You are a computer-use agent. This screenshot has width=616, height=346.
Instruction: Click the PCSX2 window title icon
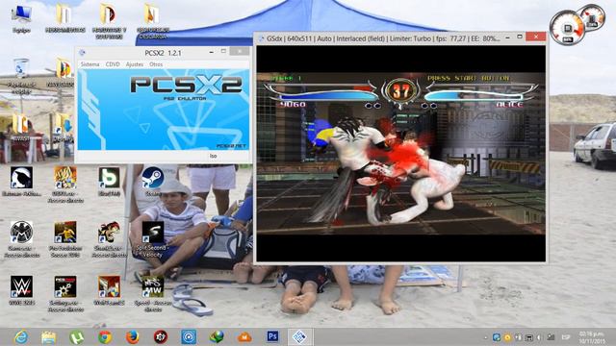coord(82,53)
